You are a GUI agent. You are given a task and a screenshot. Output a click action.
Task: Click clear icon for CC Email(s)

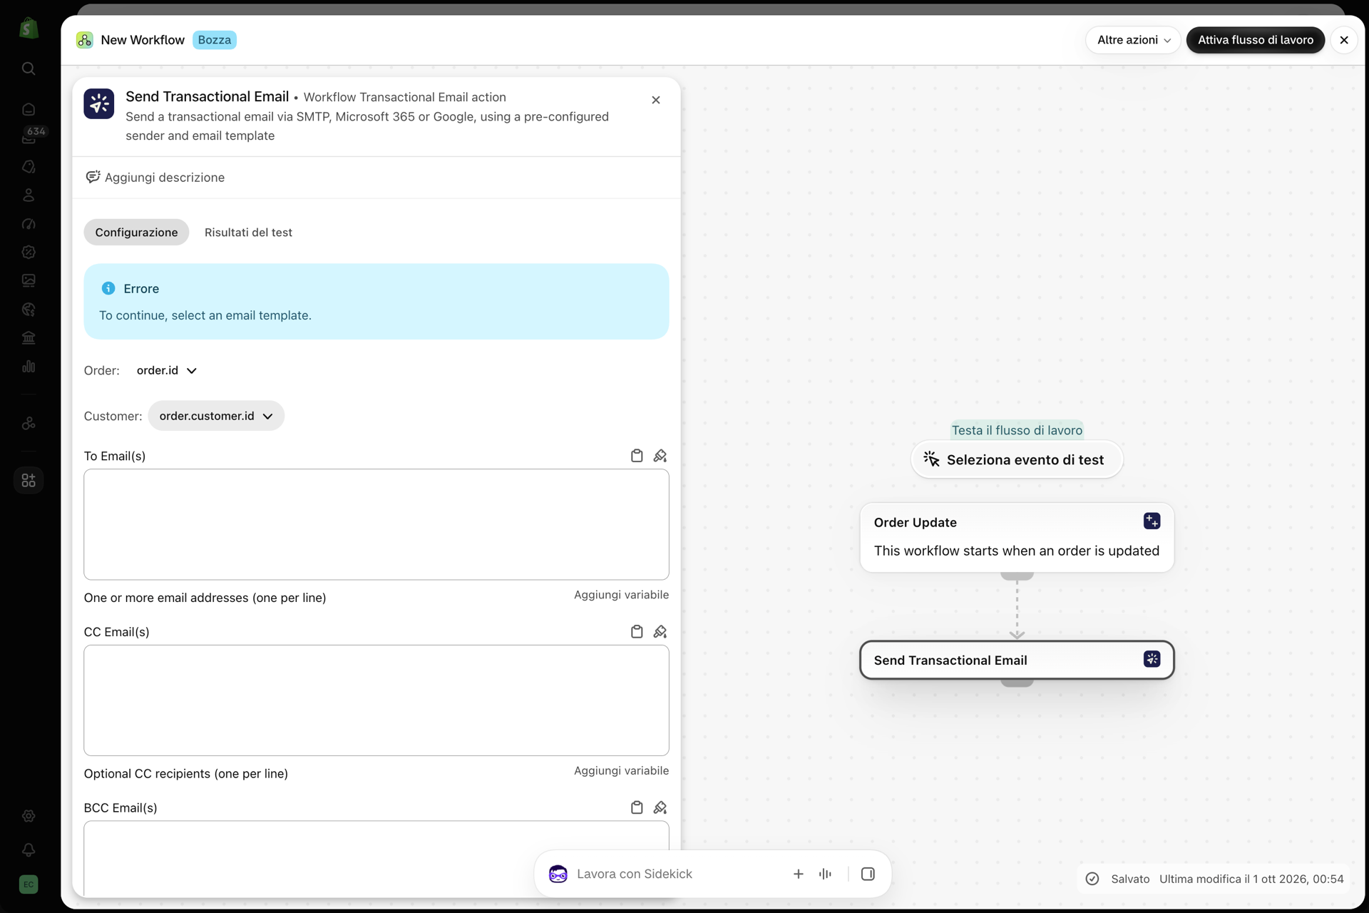660,631
